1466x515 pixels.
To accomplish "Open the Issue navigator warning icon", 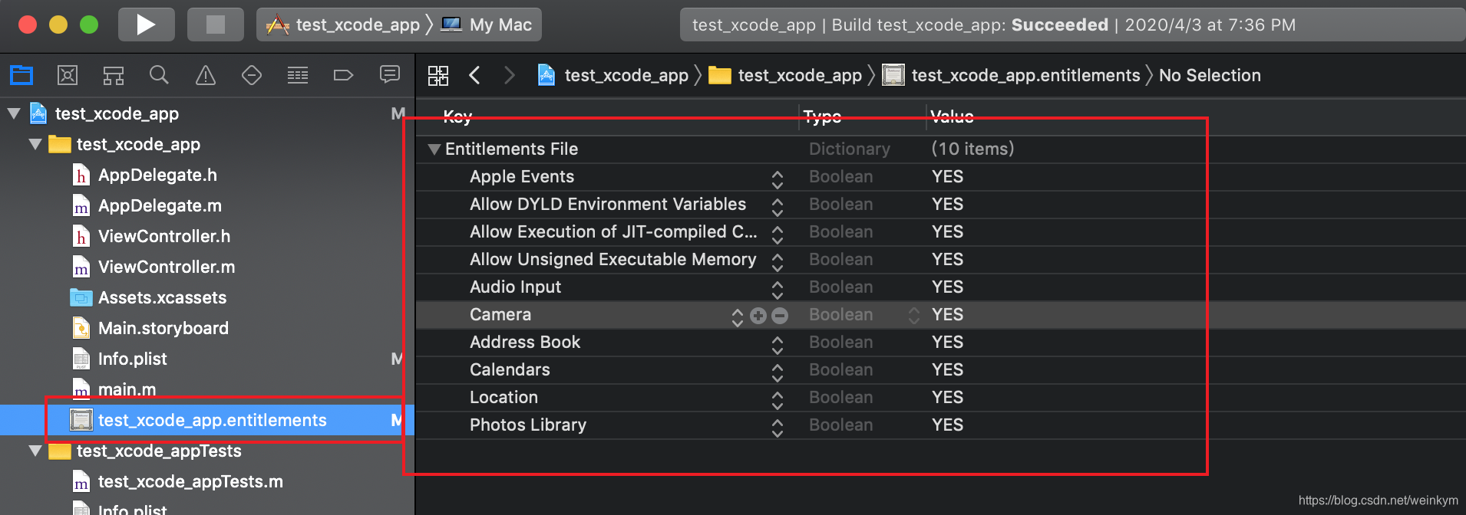I will point(206,75).
